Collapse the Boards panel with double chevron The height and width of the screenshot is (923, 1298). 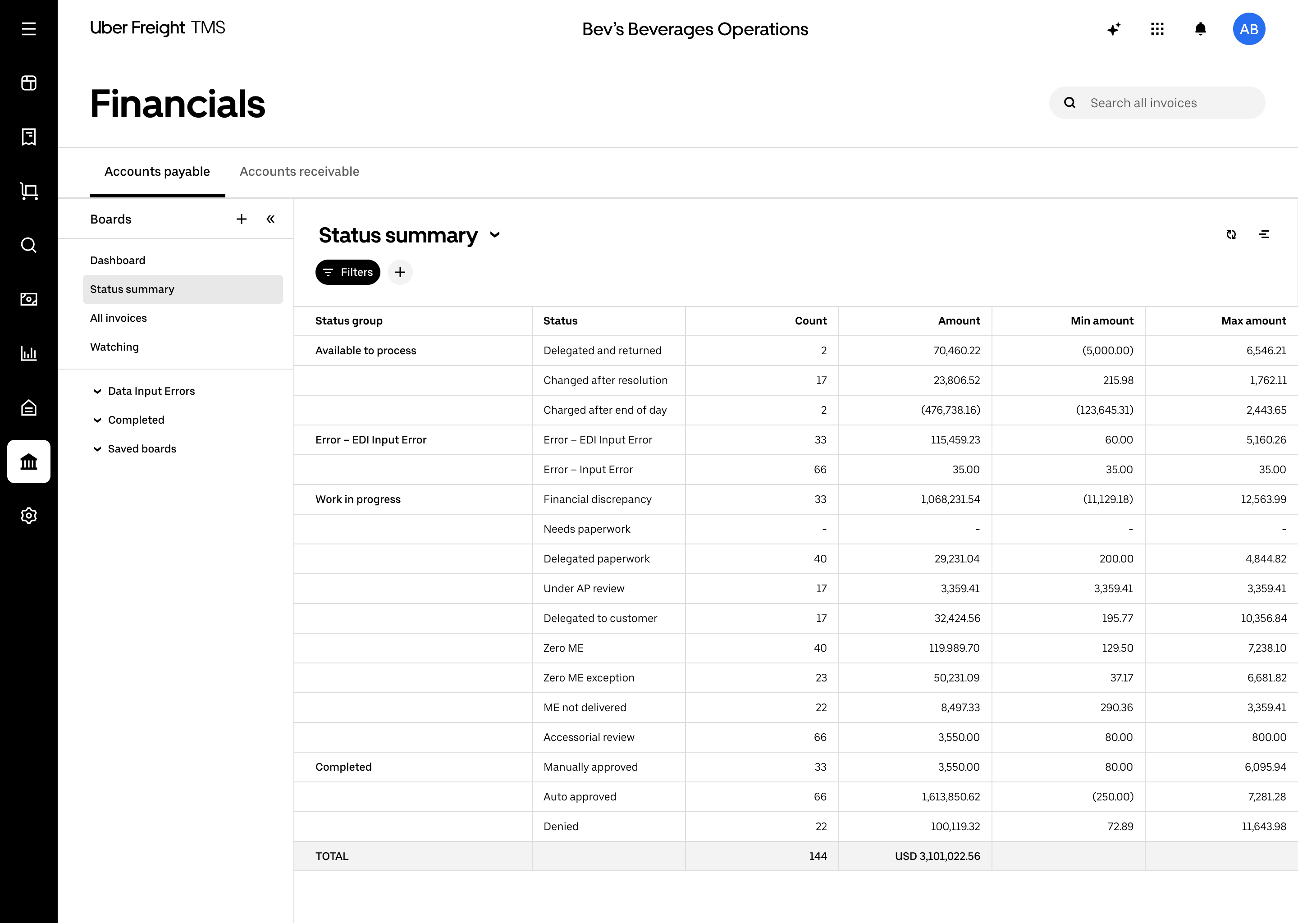[x=270, y=219]
